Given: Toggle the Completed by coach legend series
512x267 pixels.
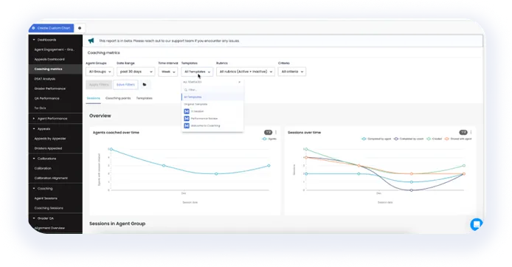Looking at the screenshot, I should tap(409, 139).
